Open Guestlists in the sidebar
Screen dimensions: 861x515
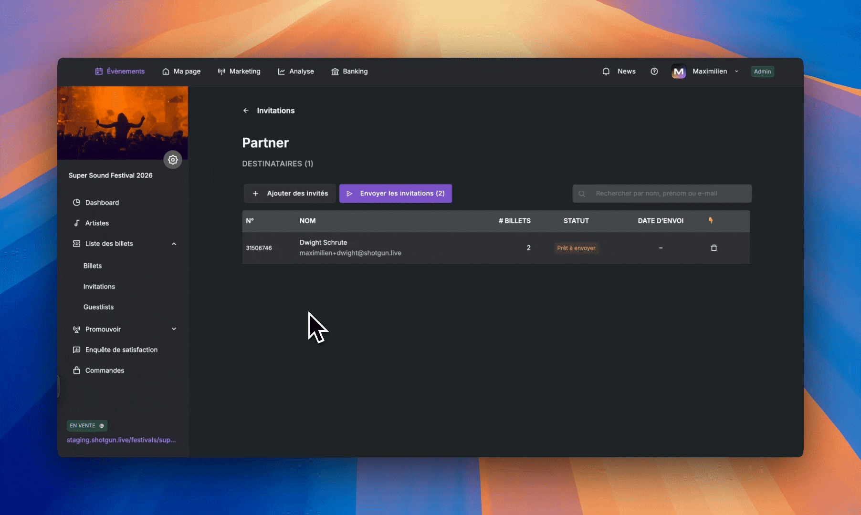pos(99,307)
